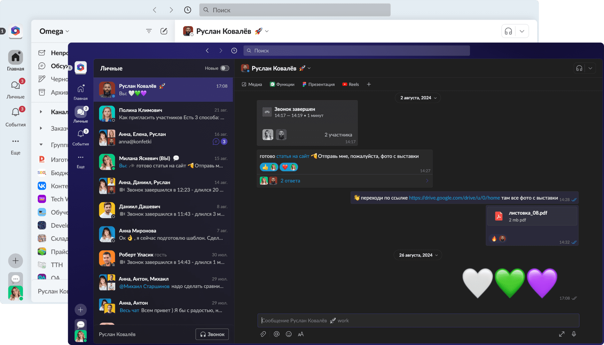The height and width of the screenshot is (345, 604).
Task: Open Личные in dark window sidebar
Action: [81, 115]
